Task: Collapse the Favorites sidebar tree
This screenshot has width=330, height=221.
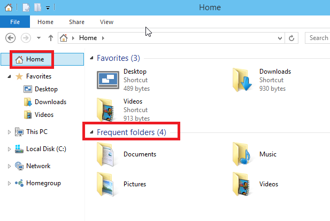Action: pos(9,76)
